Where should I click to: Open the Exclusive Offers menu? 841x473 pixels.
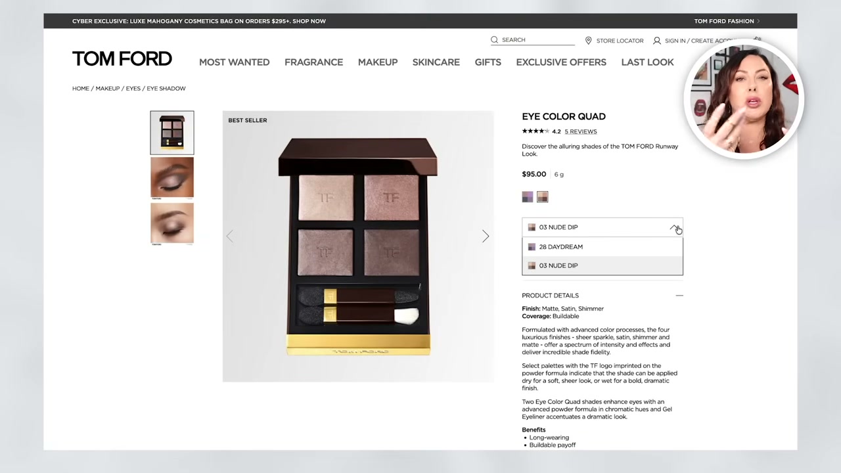[x=561, y=62]
